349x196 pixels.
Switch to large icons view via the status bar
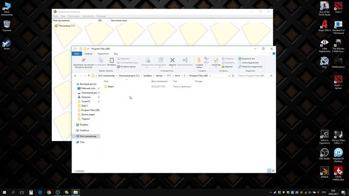tap(273, 170)
